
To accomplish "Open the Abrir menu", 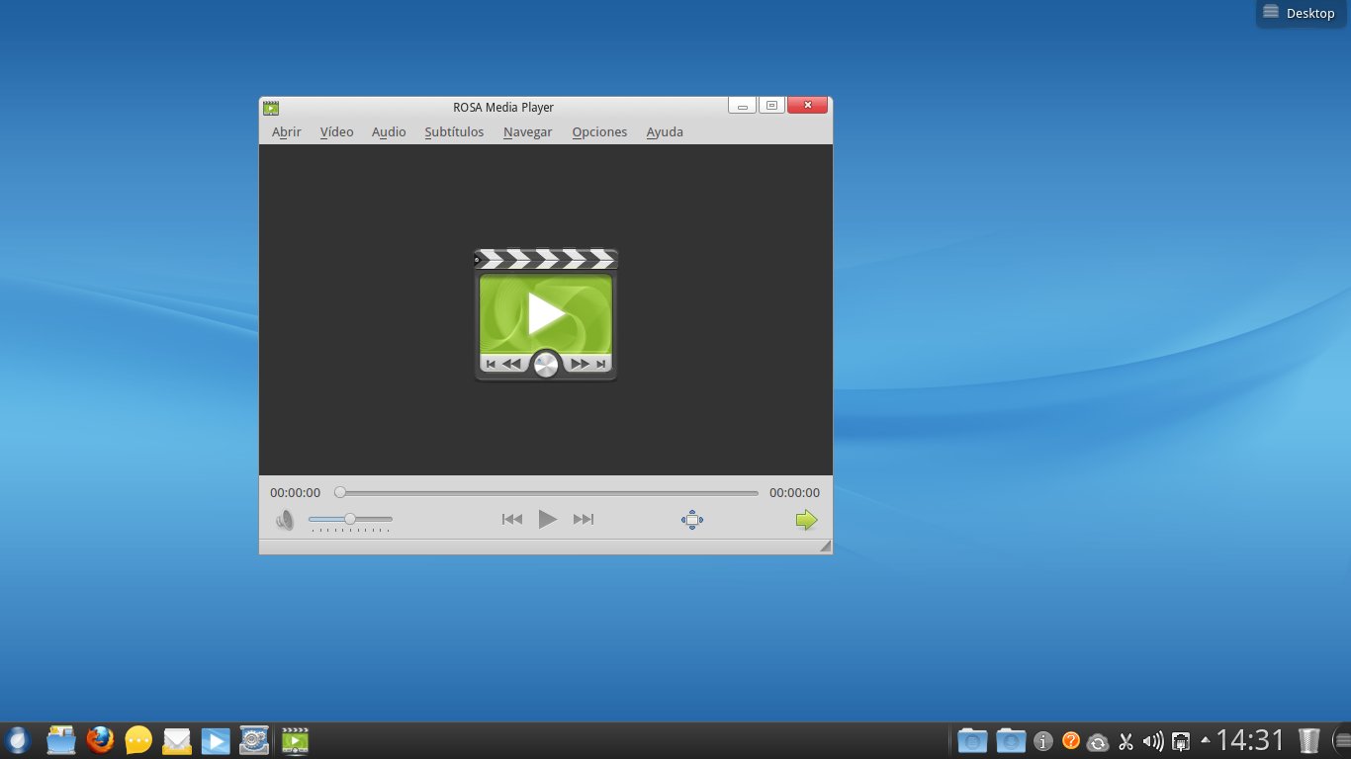I will pos(286,131).
